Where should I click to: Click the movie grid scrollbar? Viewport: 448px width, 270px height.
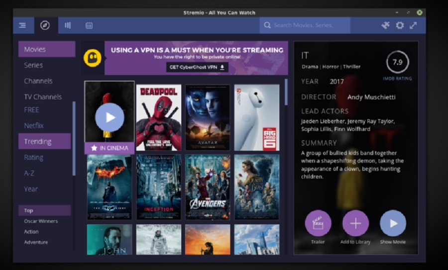286,92
